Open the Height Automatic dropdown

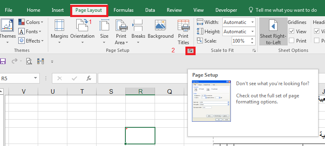point(252,32)
